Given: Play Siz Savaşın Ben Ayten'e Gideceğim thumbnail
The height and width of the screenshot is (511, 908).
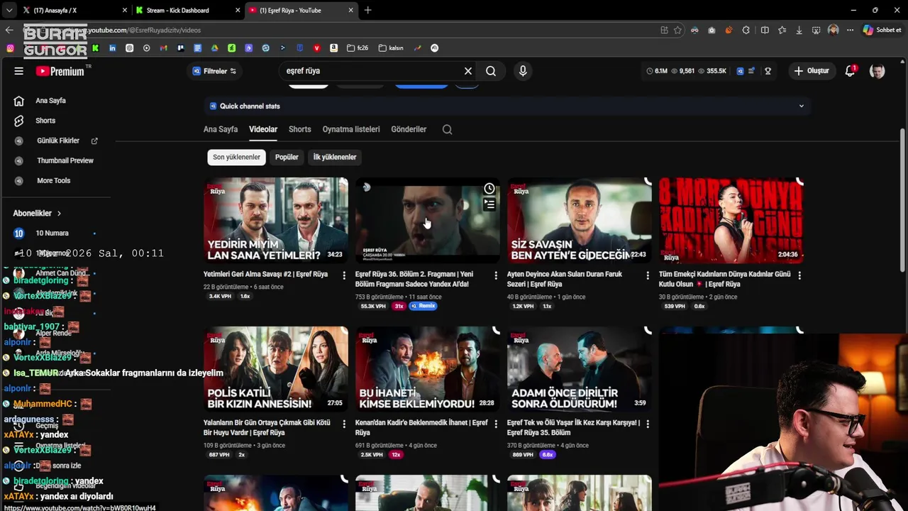Looking at the screenshot, I should 580,220.
